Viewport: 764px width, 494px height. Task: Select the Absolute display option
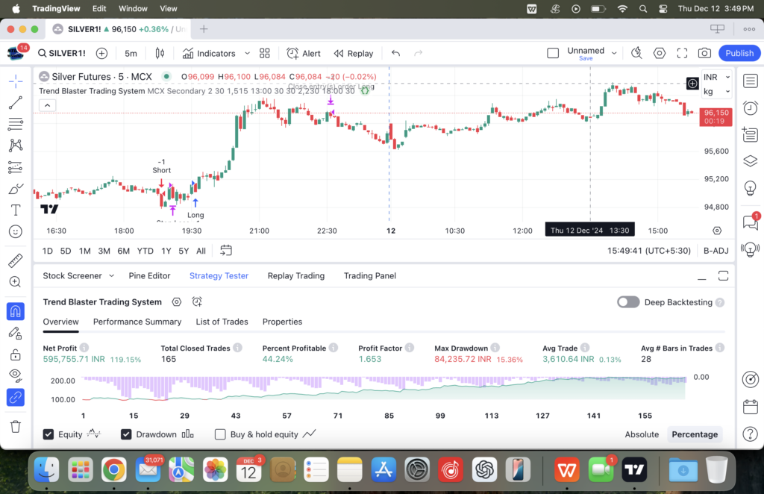point(642,434)
